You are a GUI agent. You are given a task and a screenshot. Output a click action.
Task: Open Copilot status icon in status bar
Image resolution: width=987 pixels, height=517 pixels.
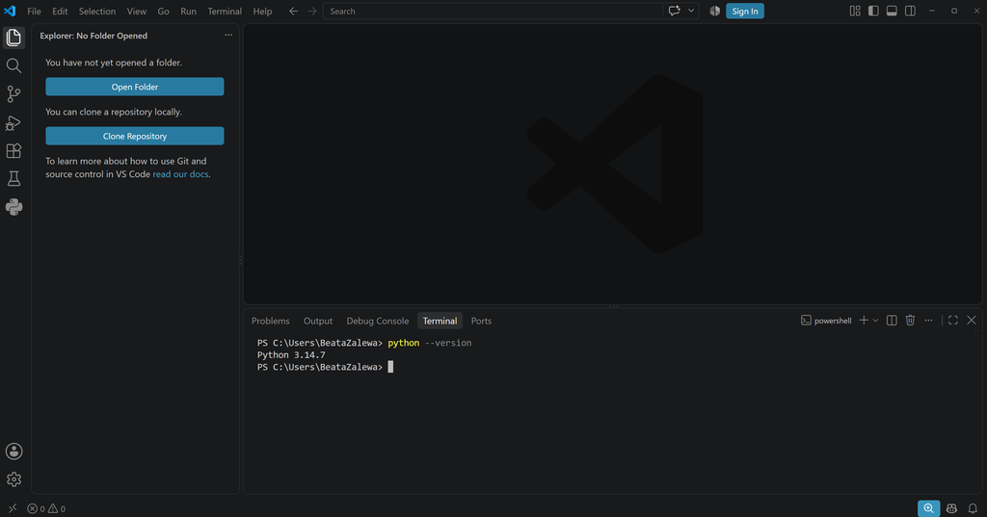point(951,508)
